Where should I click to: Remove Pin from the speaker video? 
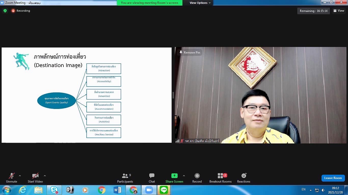pyautogui.click(x=190, y=53)
